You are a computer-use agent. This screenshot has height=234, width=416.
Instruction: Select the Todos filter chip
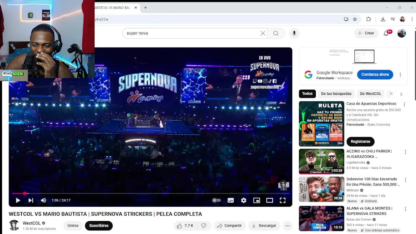coord(307,94)
